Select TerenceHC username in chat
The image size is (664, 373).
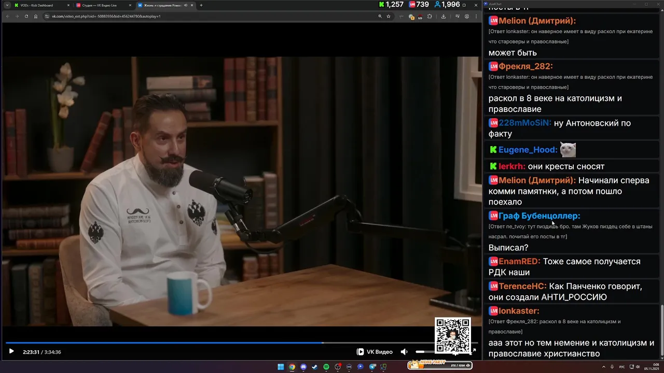(x=522, y=286)
